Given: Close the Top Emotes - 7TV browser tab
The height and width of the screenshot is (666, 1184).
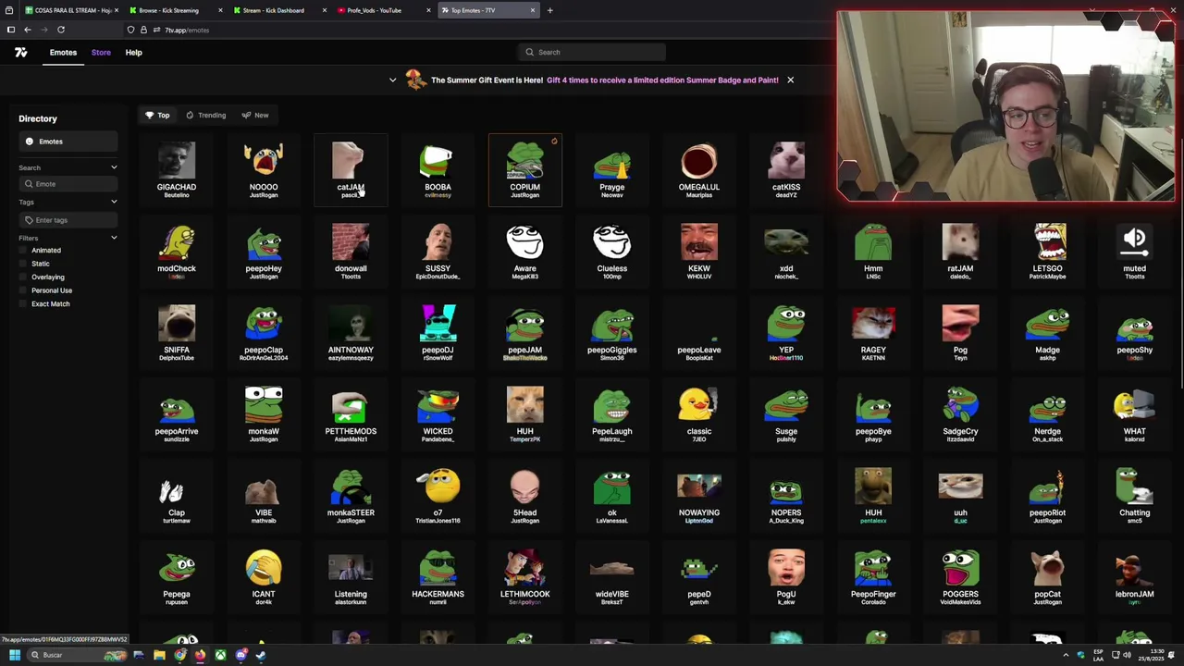Looking at the screenshot, I should click(533, 10).
